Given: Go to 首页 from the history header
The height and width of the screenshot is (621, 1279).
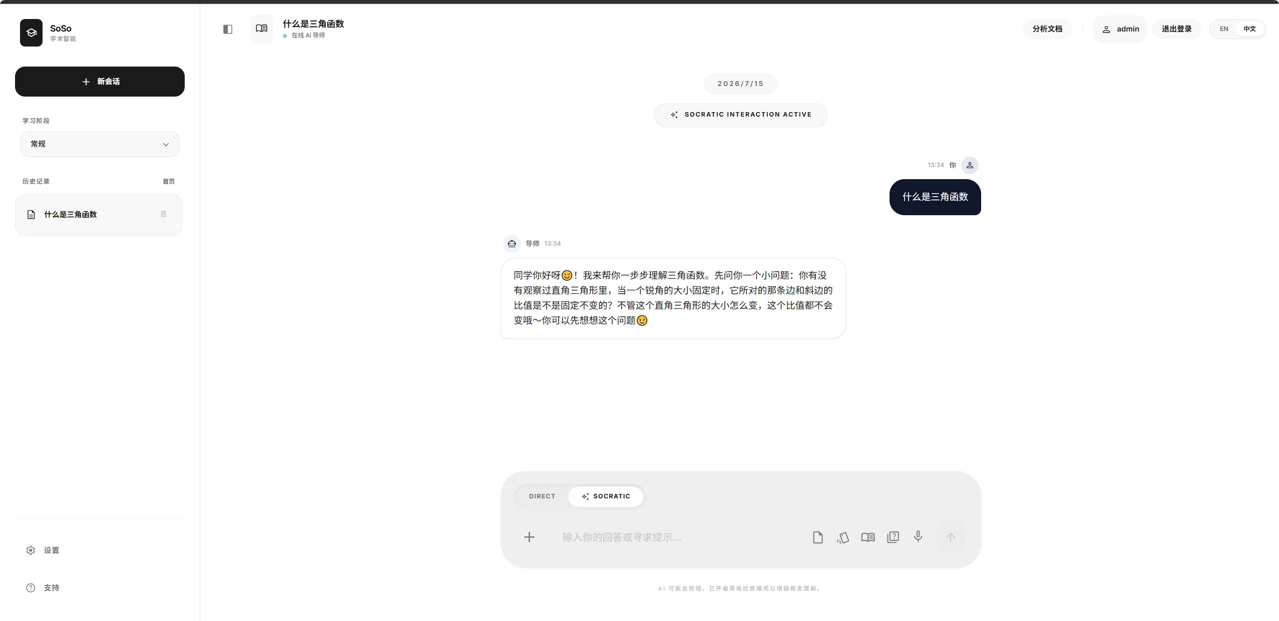Looking at the screenshot, I should pos(169,182).
